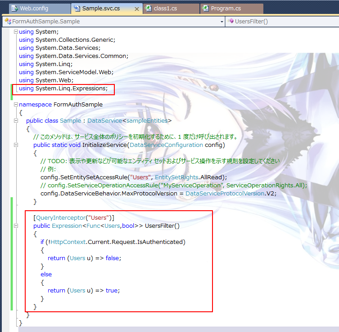The height and width of the screenshot is (332, 339).
Task: Click the DataServiceConfiguration type name
Action: point(166,145)
